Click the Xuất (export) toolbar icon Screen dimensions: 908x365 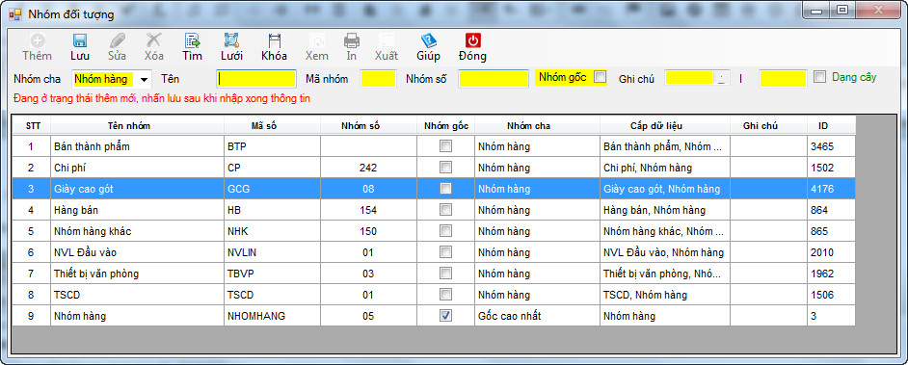coord(387,41)
